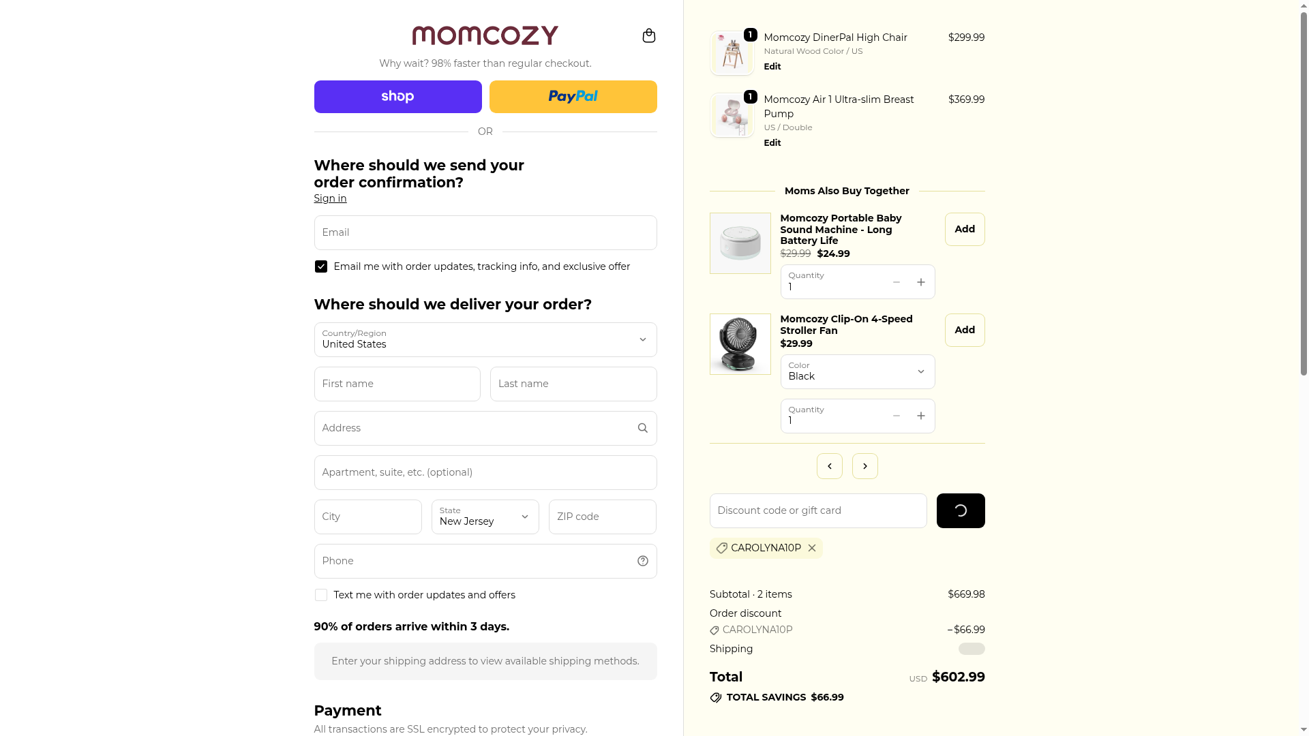
Task: Uncheck email me with order updates checkbox
Action: 321,266
